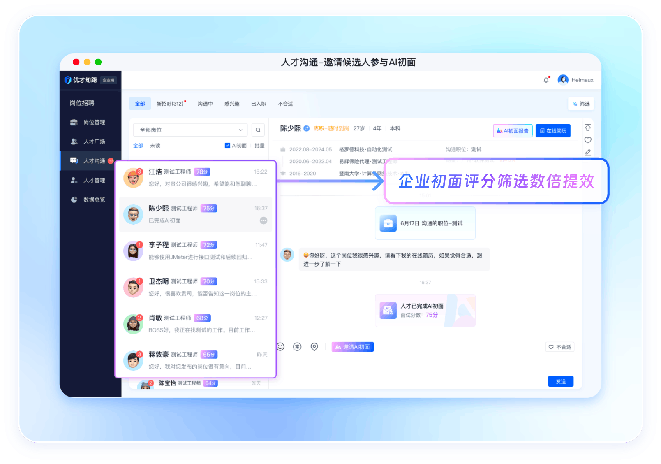661x464 pixels.
Task: Open the AI初面报告 button
Action: [x=513, y=131]
